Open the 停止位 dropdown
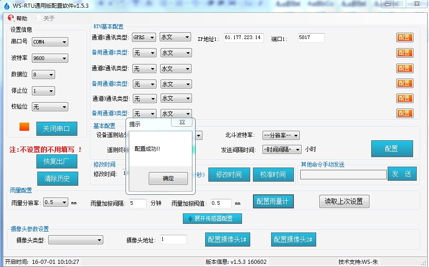 tap(43, 91)
